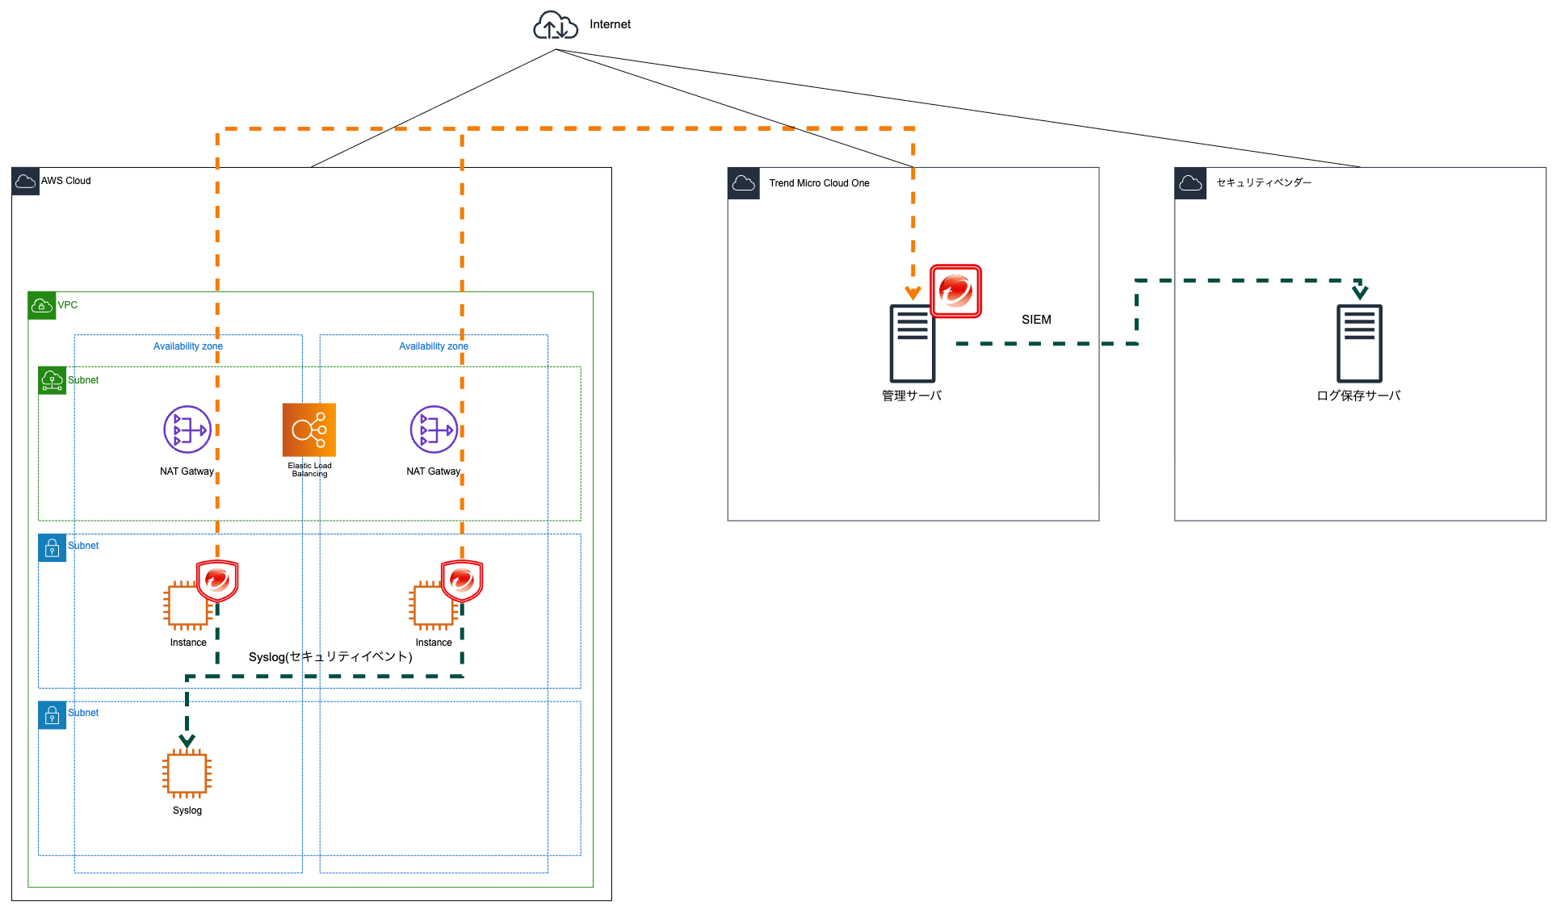Select the Syslog instance chip icon
The width and height of the screenshot is (1557, 909).
click(187, 773)
